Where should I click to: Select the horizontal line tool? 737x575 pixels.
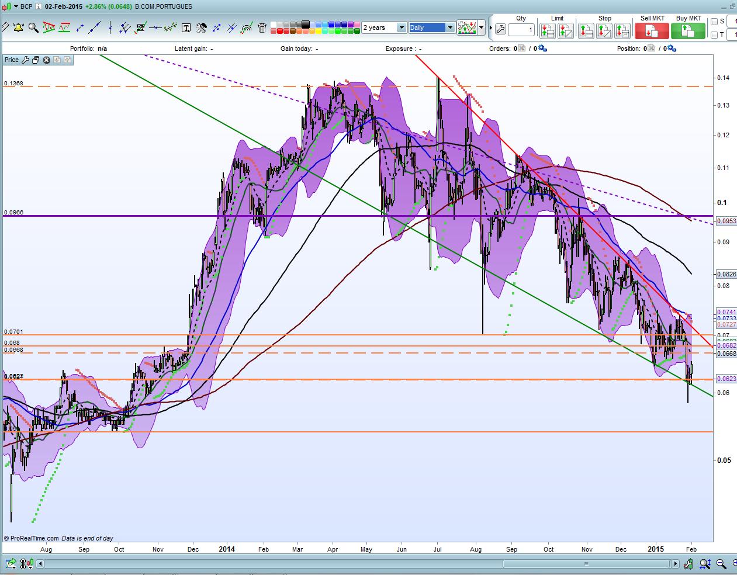point(155,27)
